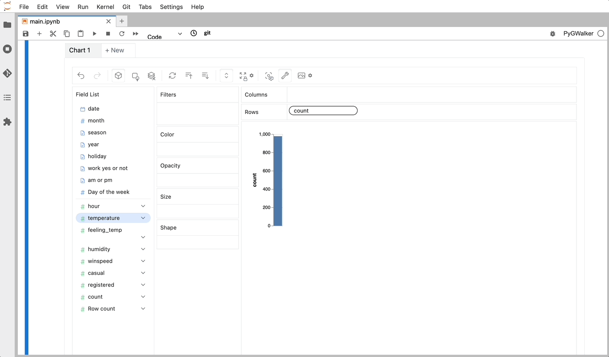
Task: Sort the chart ascending
Action: point(189,76)
